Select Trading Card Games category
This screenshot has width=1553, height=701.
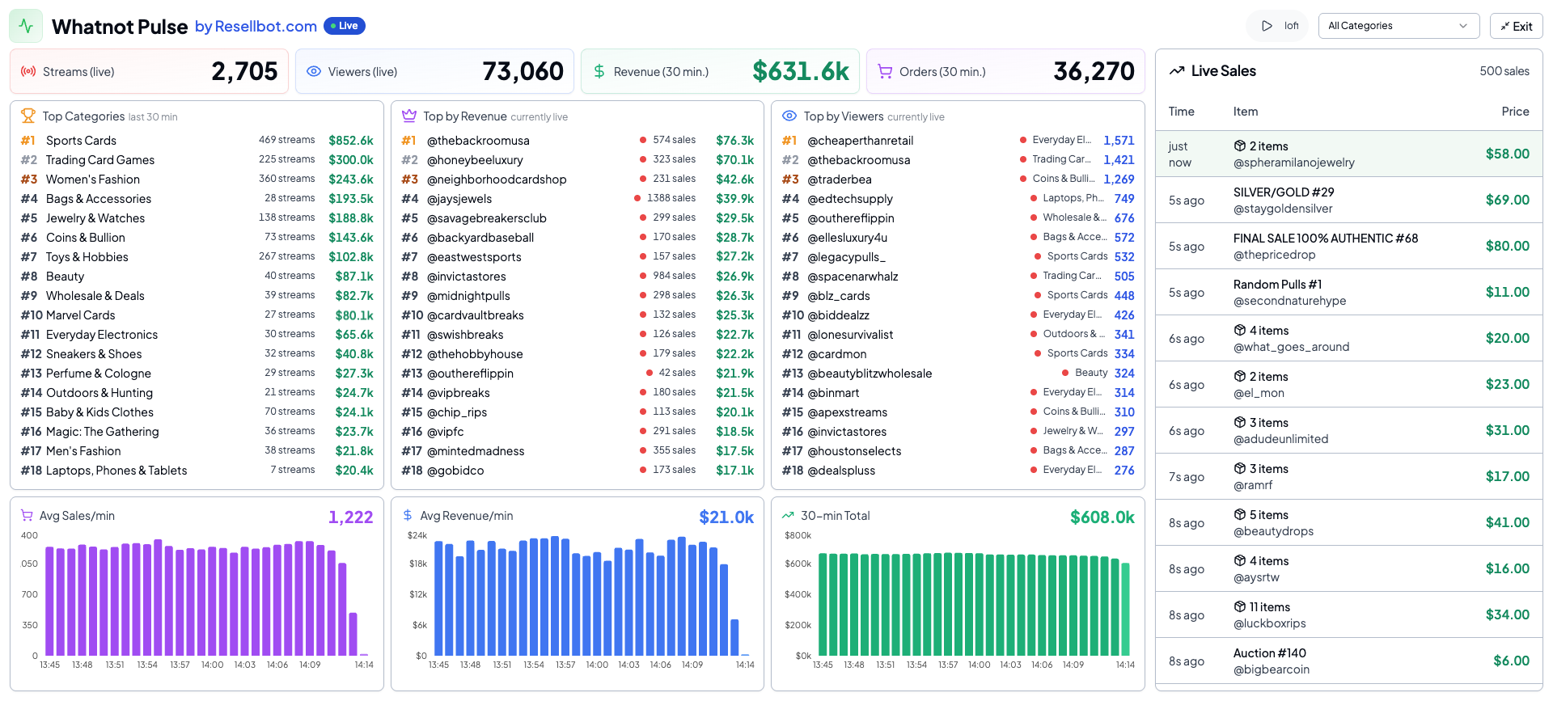pos(197,159)
